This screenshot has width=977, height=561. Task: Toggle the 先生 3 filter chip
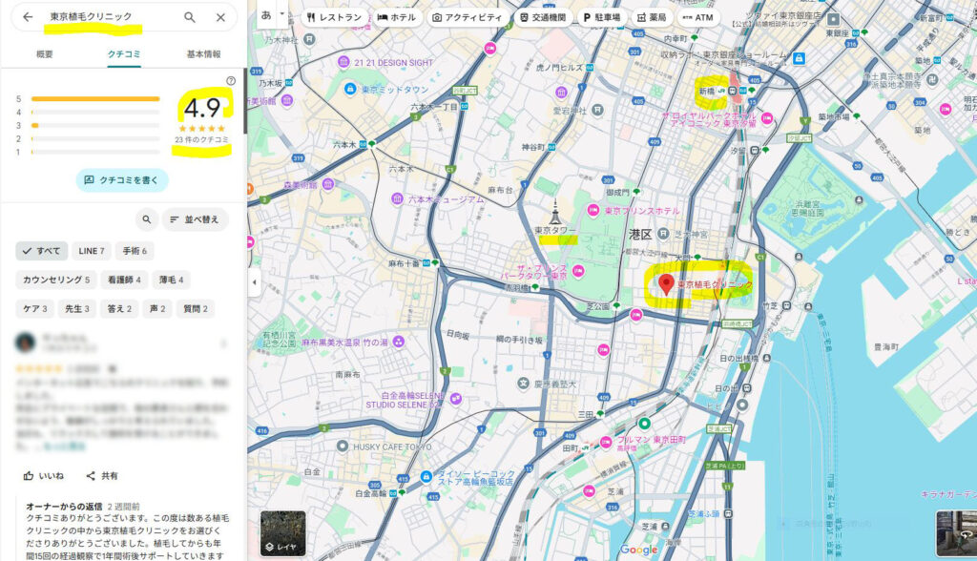point(77,308)
